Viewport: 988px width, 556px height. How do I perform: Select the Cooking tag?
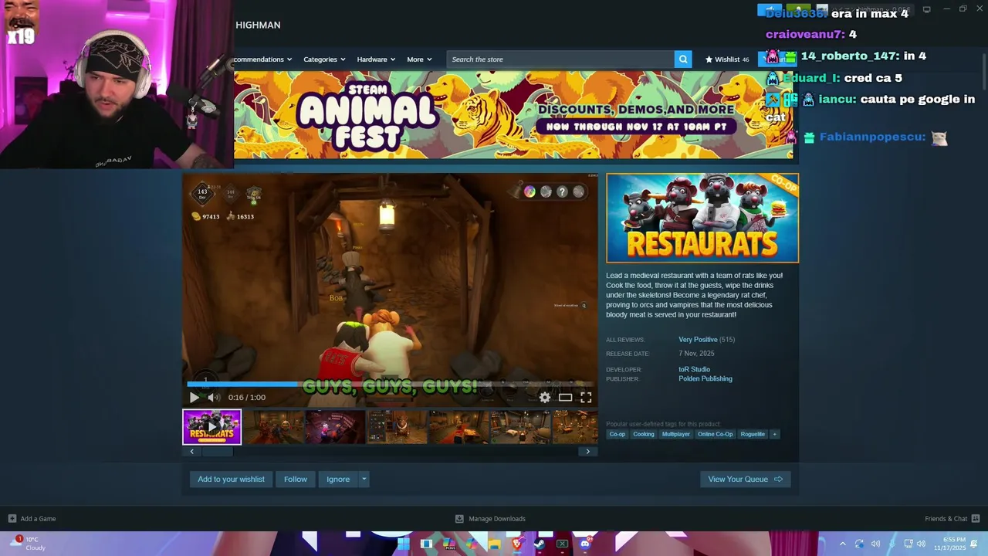point(644,434)
